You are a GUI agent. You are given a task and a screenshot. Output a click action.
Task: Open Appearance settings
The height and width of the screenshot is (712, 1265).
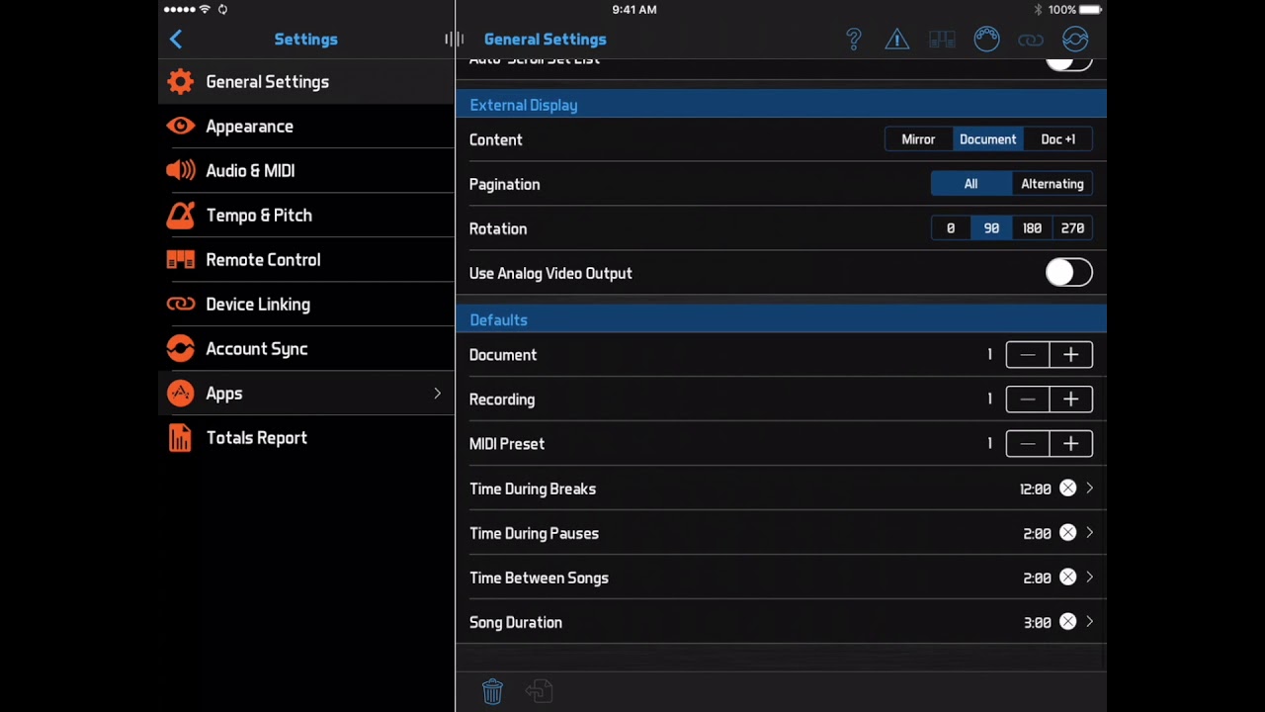306,127
